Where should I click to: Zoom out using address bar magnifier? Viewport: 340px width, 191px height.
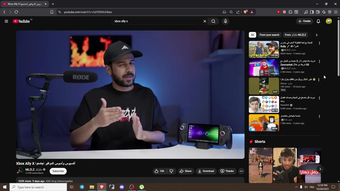[231, 12]
